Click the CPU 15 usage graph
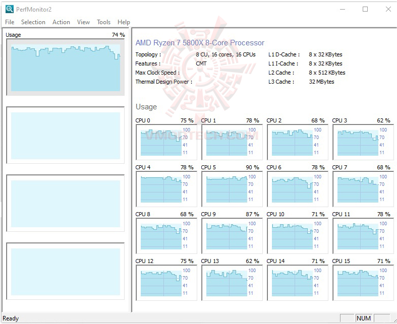This screenshot has width=397, height=324. click(x=363, y=283)
